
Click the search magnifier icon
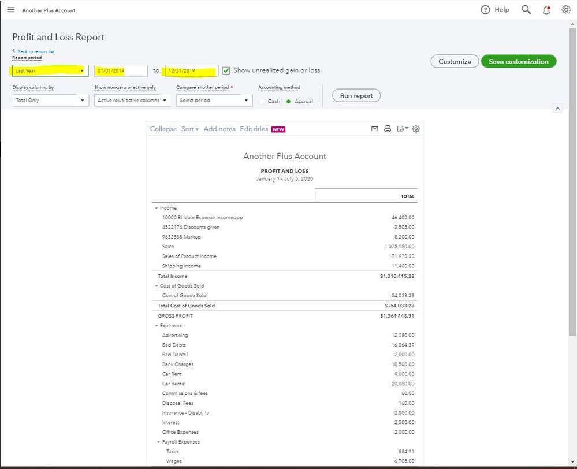[526, 10]
